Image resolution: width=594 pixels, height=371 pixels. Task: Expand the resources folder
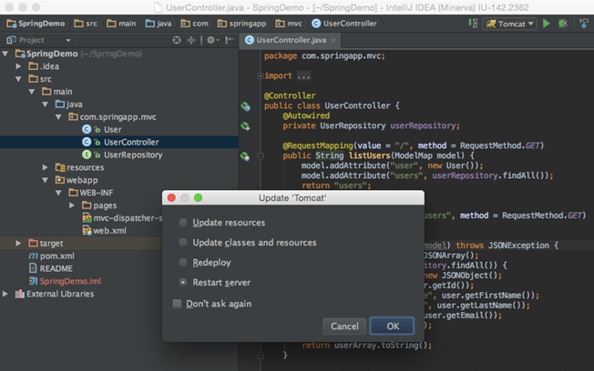(45, 167)
